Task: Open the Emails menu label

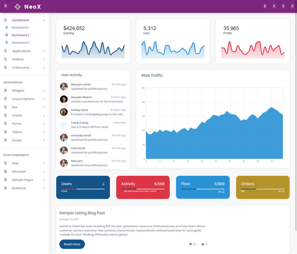Action: pyautogui.click(x=17, y=140)
